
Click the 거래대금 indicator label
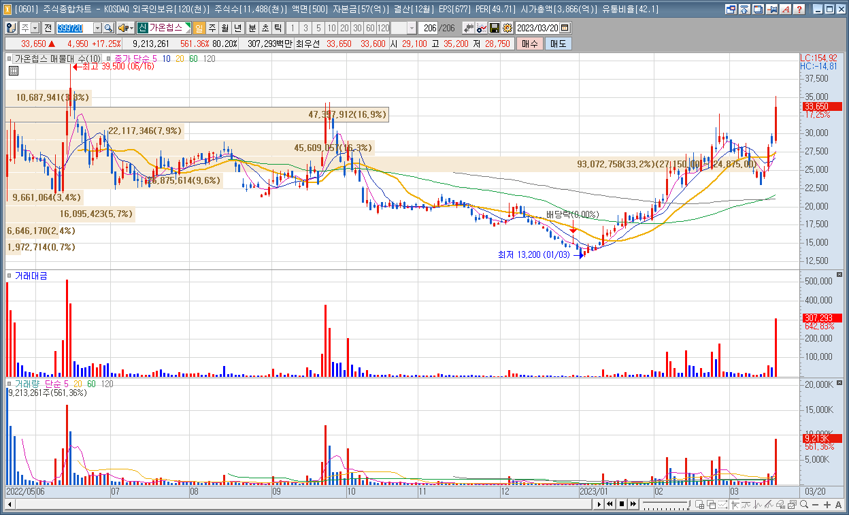click(x=31, y=276)
